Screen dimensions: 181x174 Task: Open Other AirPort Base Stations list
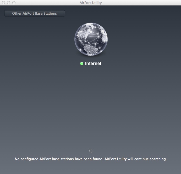[35, 14]
